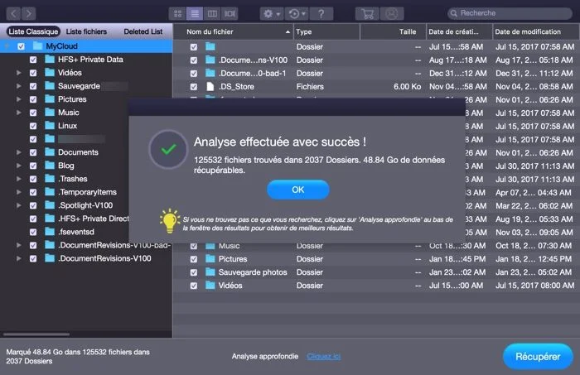Click the Pictures folder icon in file list
This screenshot has height=375, width=580.
pos(210,259)
